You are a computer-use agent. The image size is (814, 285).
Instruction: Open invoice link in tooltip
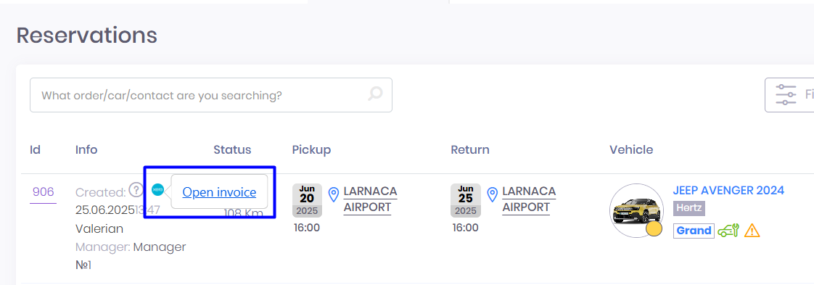click(219, 192)
